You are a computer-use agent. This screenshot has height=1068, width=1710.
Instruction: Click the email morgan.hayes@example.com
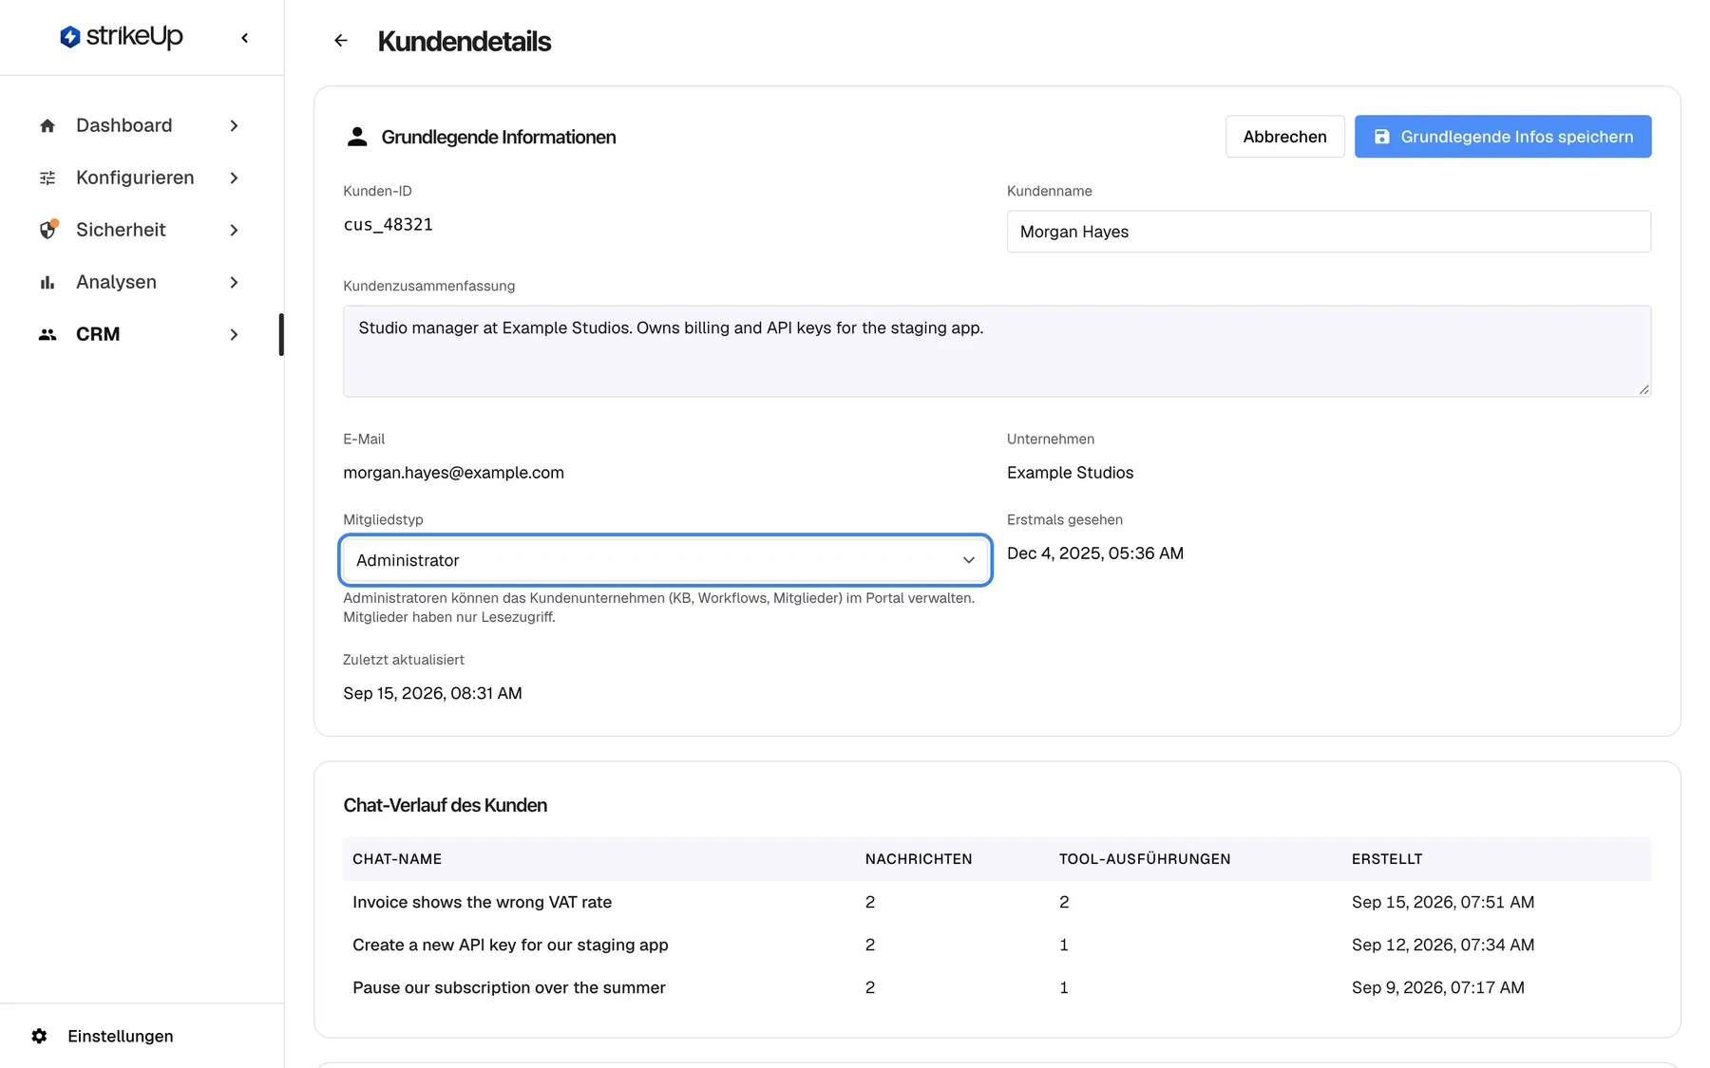click(x=453, y=473)
